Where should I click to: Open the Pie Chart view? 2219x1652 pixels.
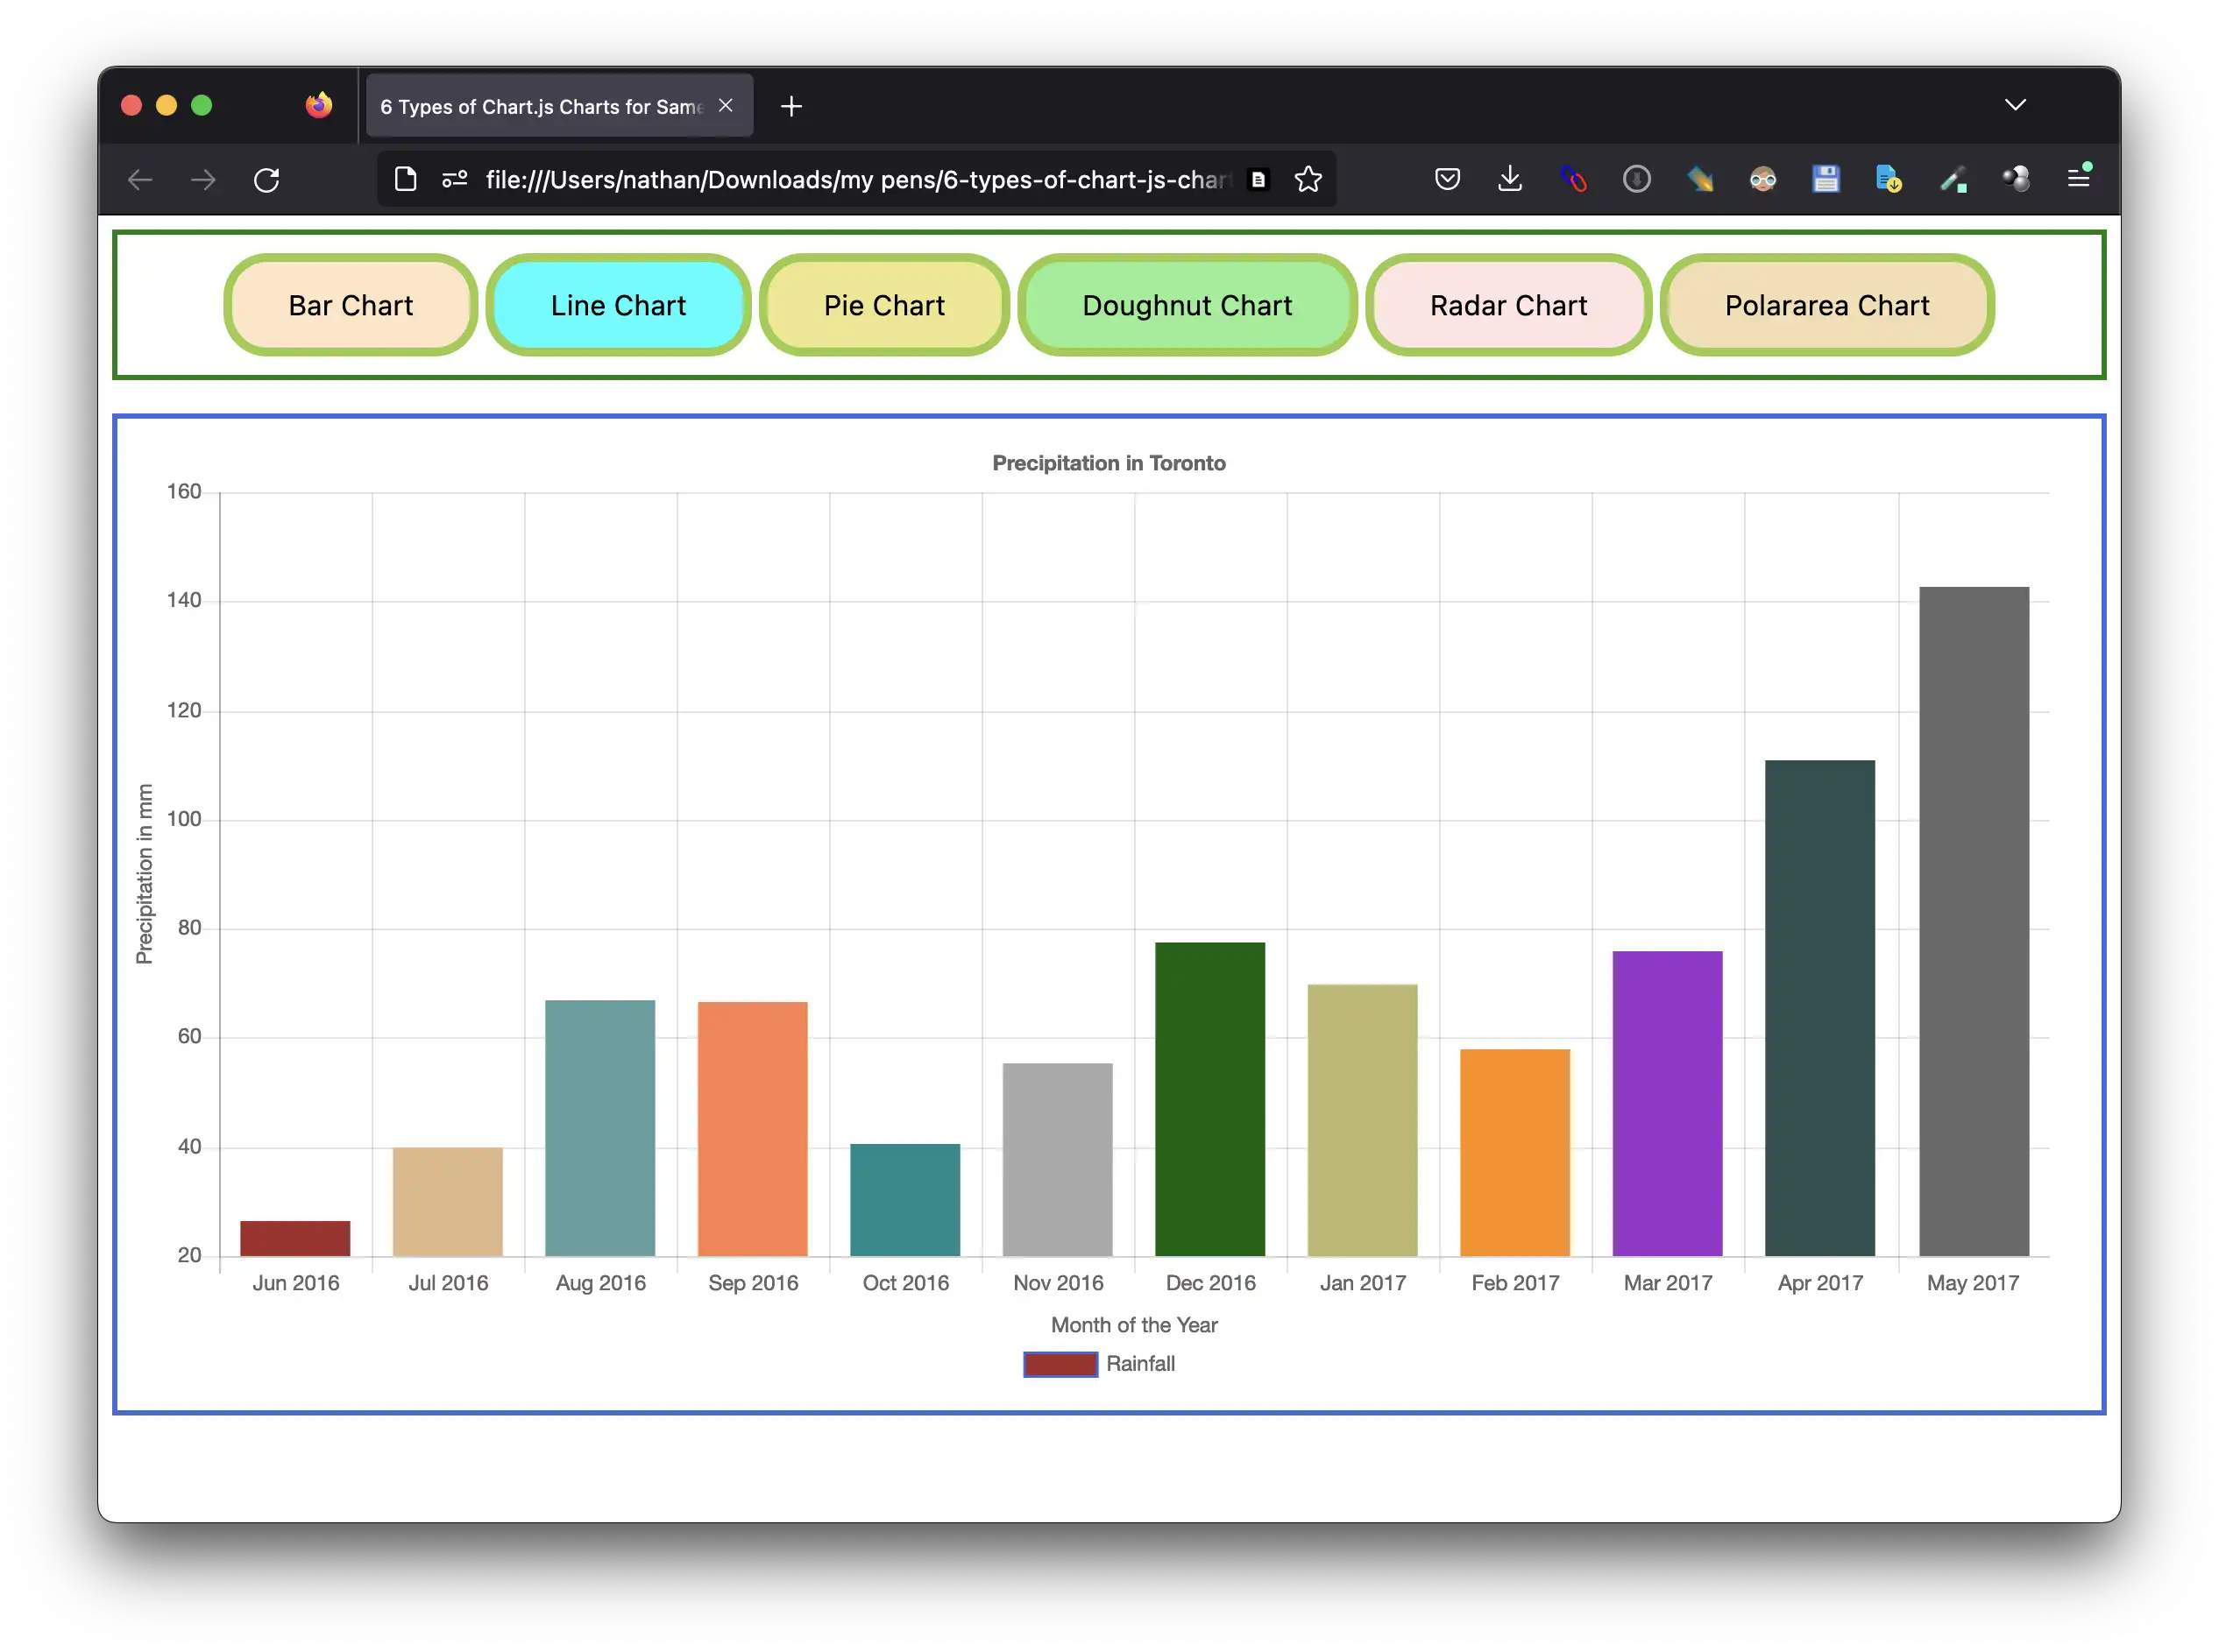point(885,304)
